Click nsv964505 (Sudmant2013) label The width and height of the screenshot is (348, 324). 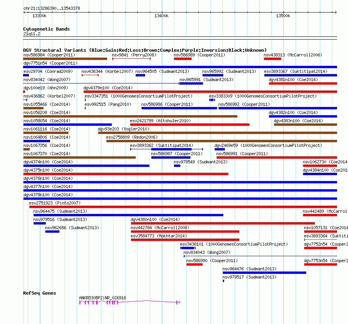162,71
